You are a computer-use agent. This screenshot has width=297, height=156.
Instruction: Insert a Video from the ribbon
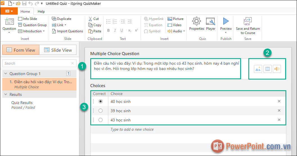(174, 25)
